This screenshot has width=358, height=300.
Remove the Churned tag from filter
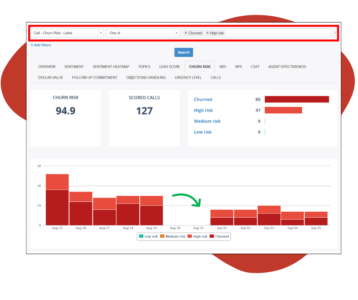click(x=186, y=33)
